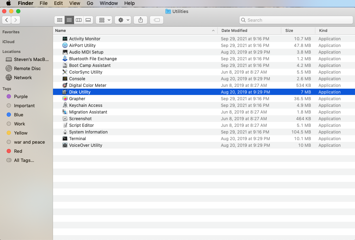Image resolution: width=355 pixels, height=240 pixels.
Task: Click inside the Search field
Action: [x=296, y=20]
